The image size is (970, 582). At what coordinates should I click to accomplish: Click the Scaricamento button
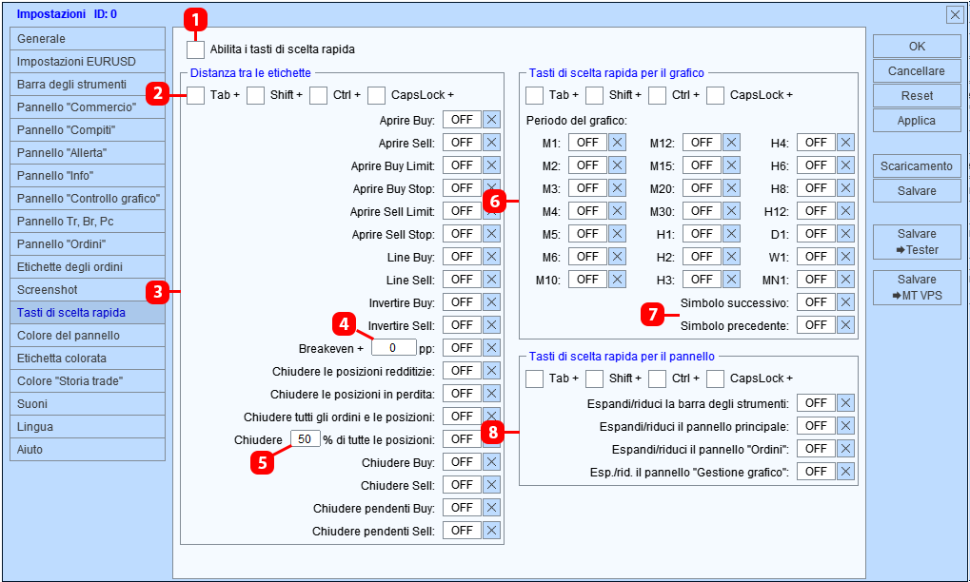tap(918, 166)
